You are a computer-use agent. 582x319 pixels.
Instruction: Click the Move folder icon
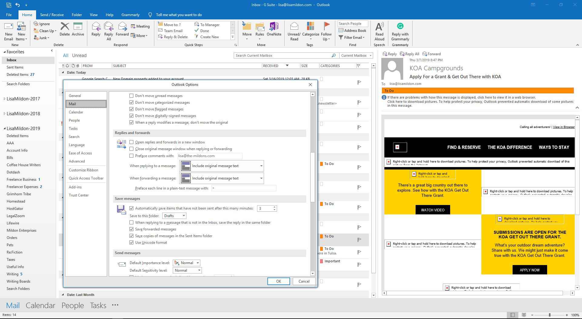click(247, 27)
